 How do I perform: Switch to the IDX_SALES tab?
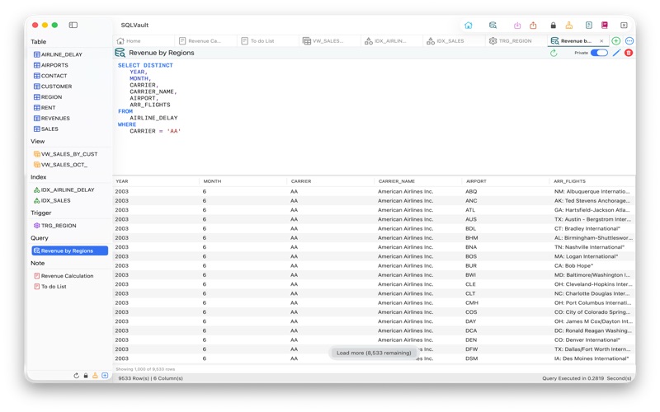455,40
